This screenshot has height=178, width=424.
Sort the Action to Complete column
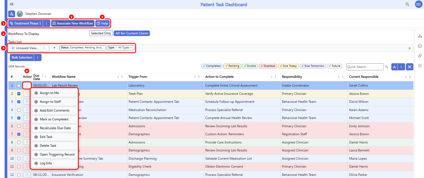272,77
